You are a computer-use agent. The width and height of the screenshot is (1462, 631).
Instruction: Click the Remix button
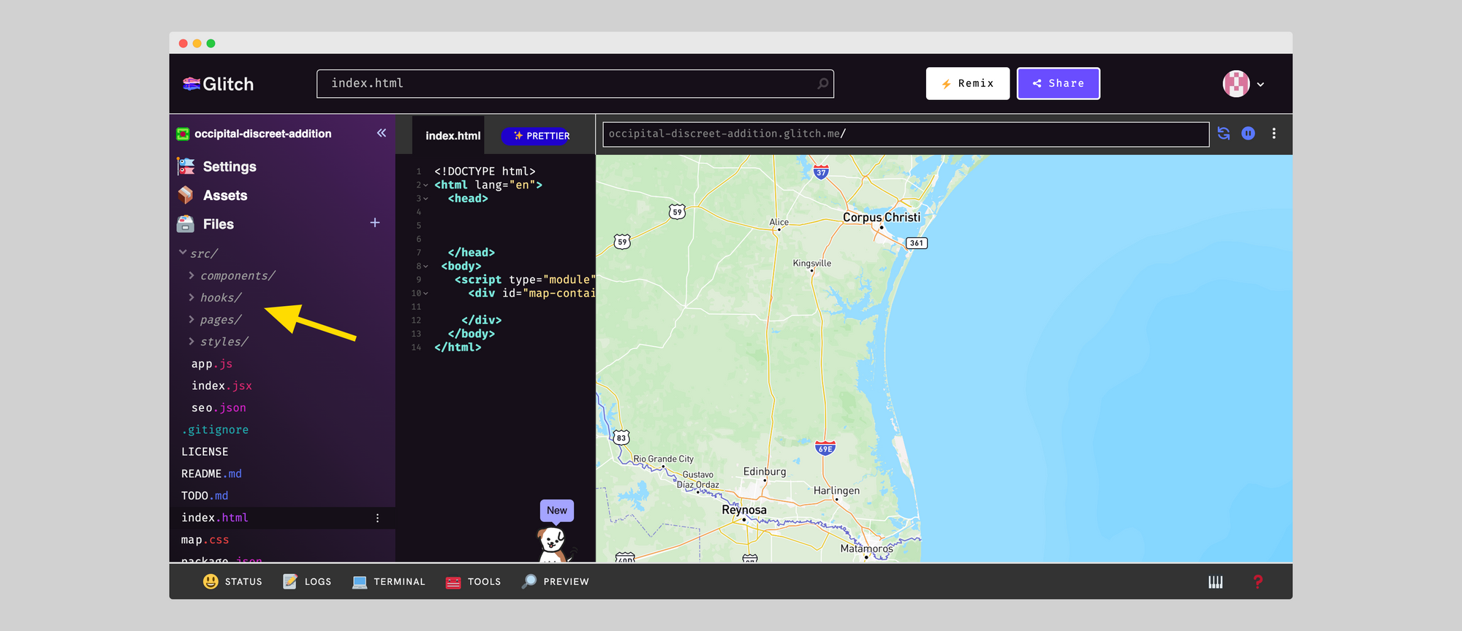[967, 84]
